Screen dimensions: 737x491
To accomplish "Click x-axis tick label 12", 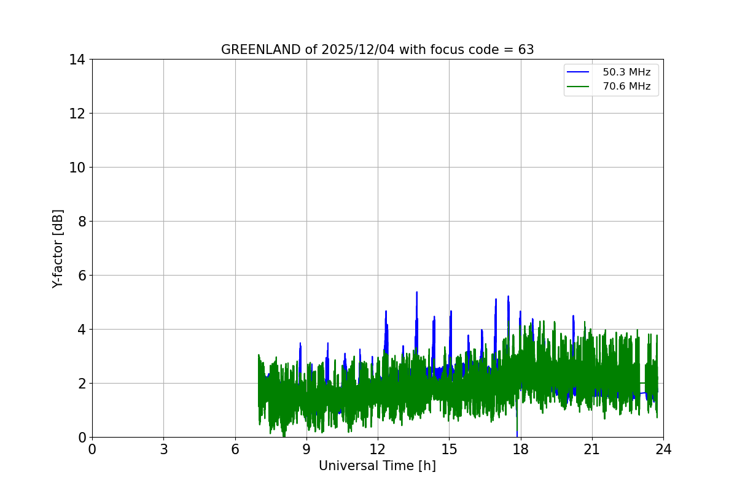I will (378, 449).
